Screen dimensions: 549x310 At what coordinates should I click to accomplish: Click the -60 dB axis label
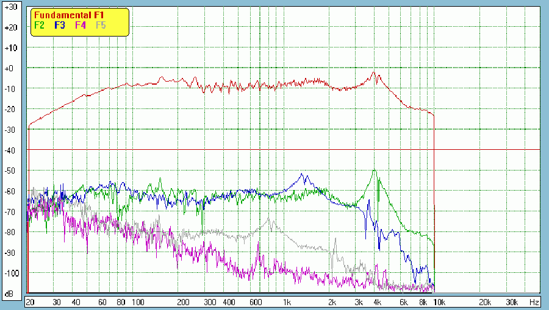click(x=10, y=191)
